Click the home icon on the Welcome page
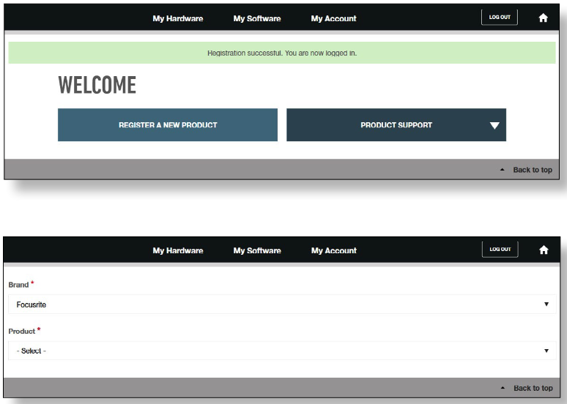Viewport: 567px width, 404px height. pos(543,18)
